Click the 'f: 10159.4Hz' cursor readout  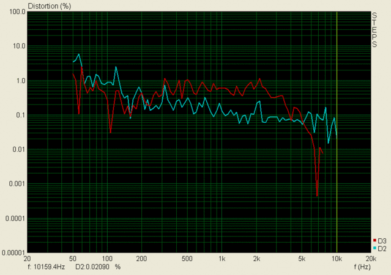coord(46,267)
